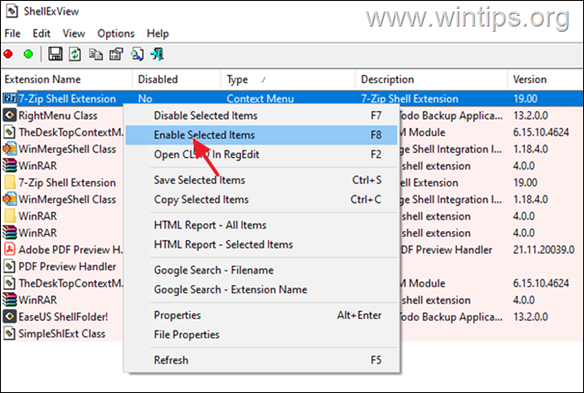Choose Save Selected Items menu entry
The width and height of the screenshot is (584, 393).
pos(261,180)
